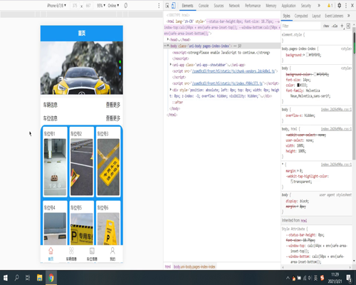Viewport: 356px width, 285px height.
Task: Click the warning count indicator
Action: (x=330, y=6)
